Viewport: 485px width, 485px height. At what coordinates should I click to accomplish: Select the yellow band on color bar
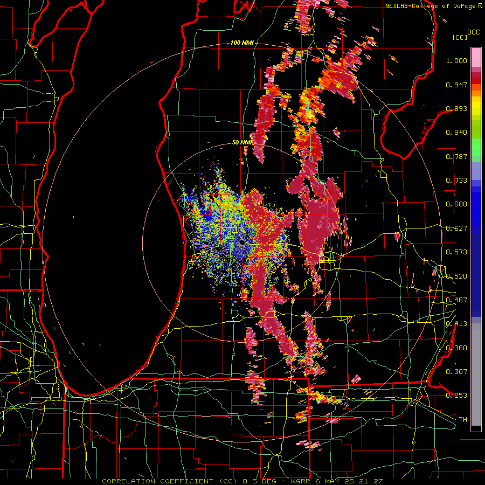tap(476, 106)
